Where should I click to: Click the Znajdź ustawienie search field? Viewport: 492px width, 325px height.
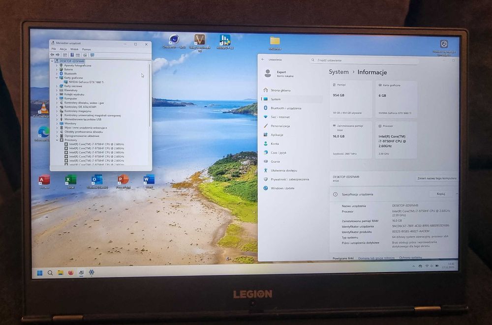[364, 60]
